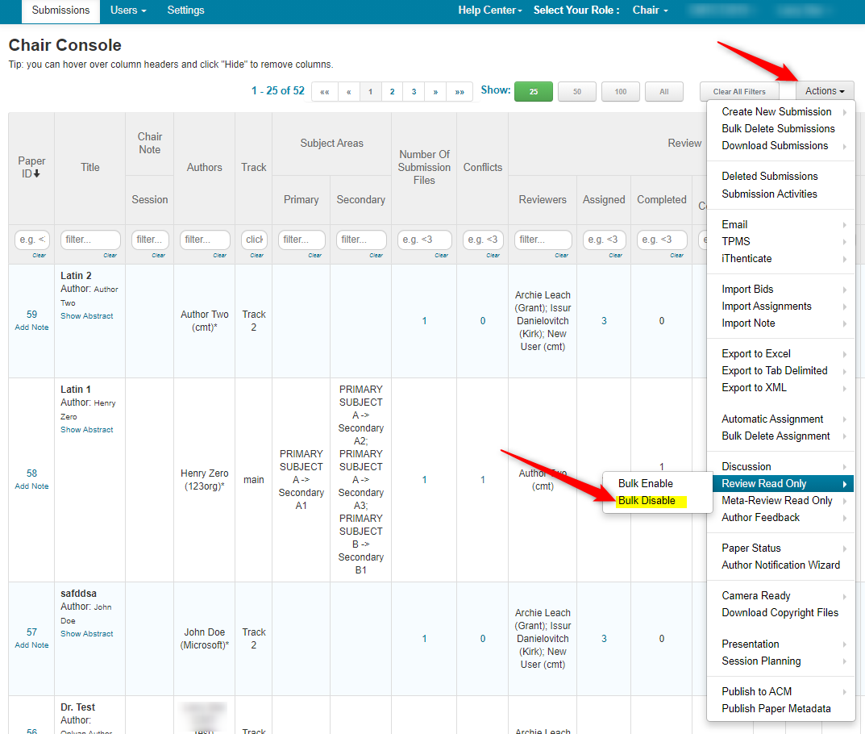This screenshot has width=865, height=734.
Task: Open the Chair role selector dropdown
Action: (650, 10)
